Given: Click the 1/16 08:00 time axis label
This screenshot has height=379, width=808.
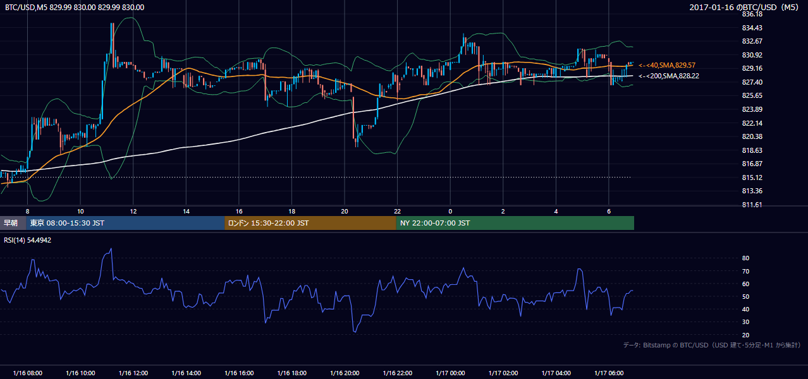Looking at the screenshot, I should [x=27, y=373].
